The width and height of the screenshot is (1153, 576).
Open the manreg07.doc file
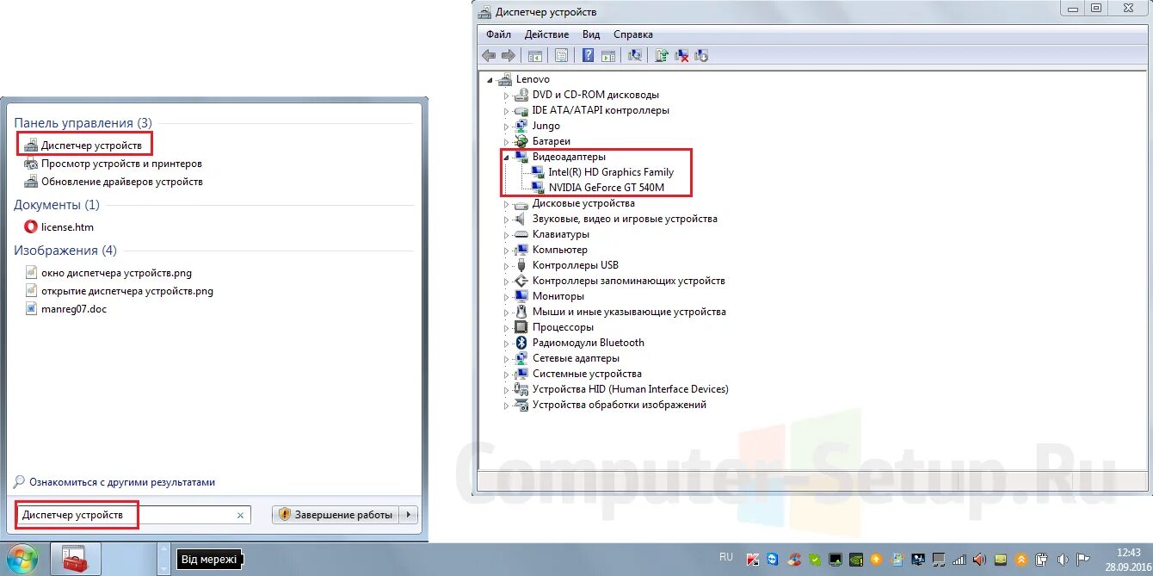(x=65, y=309)
